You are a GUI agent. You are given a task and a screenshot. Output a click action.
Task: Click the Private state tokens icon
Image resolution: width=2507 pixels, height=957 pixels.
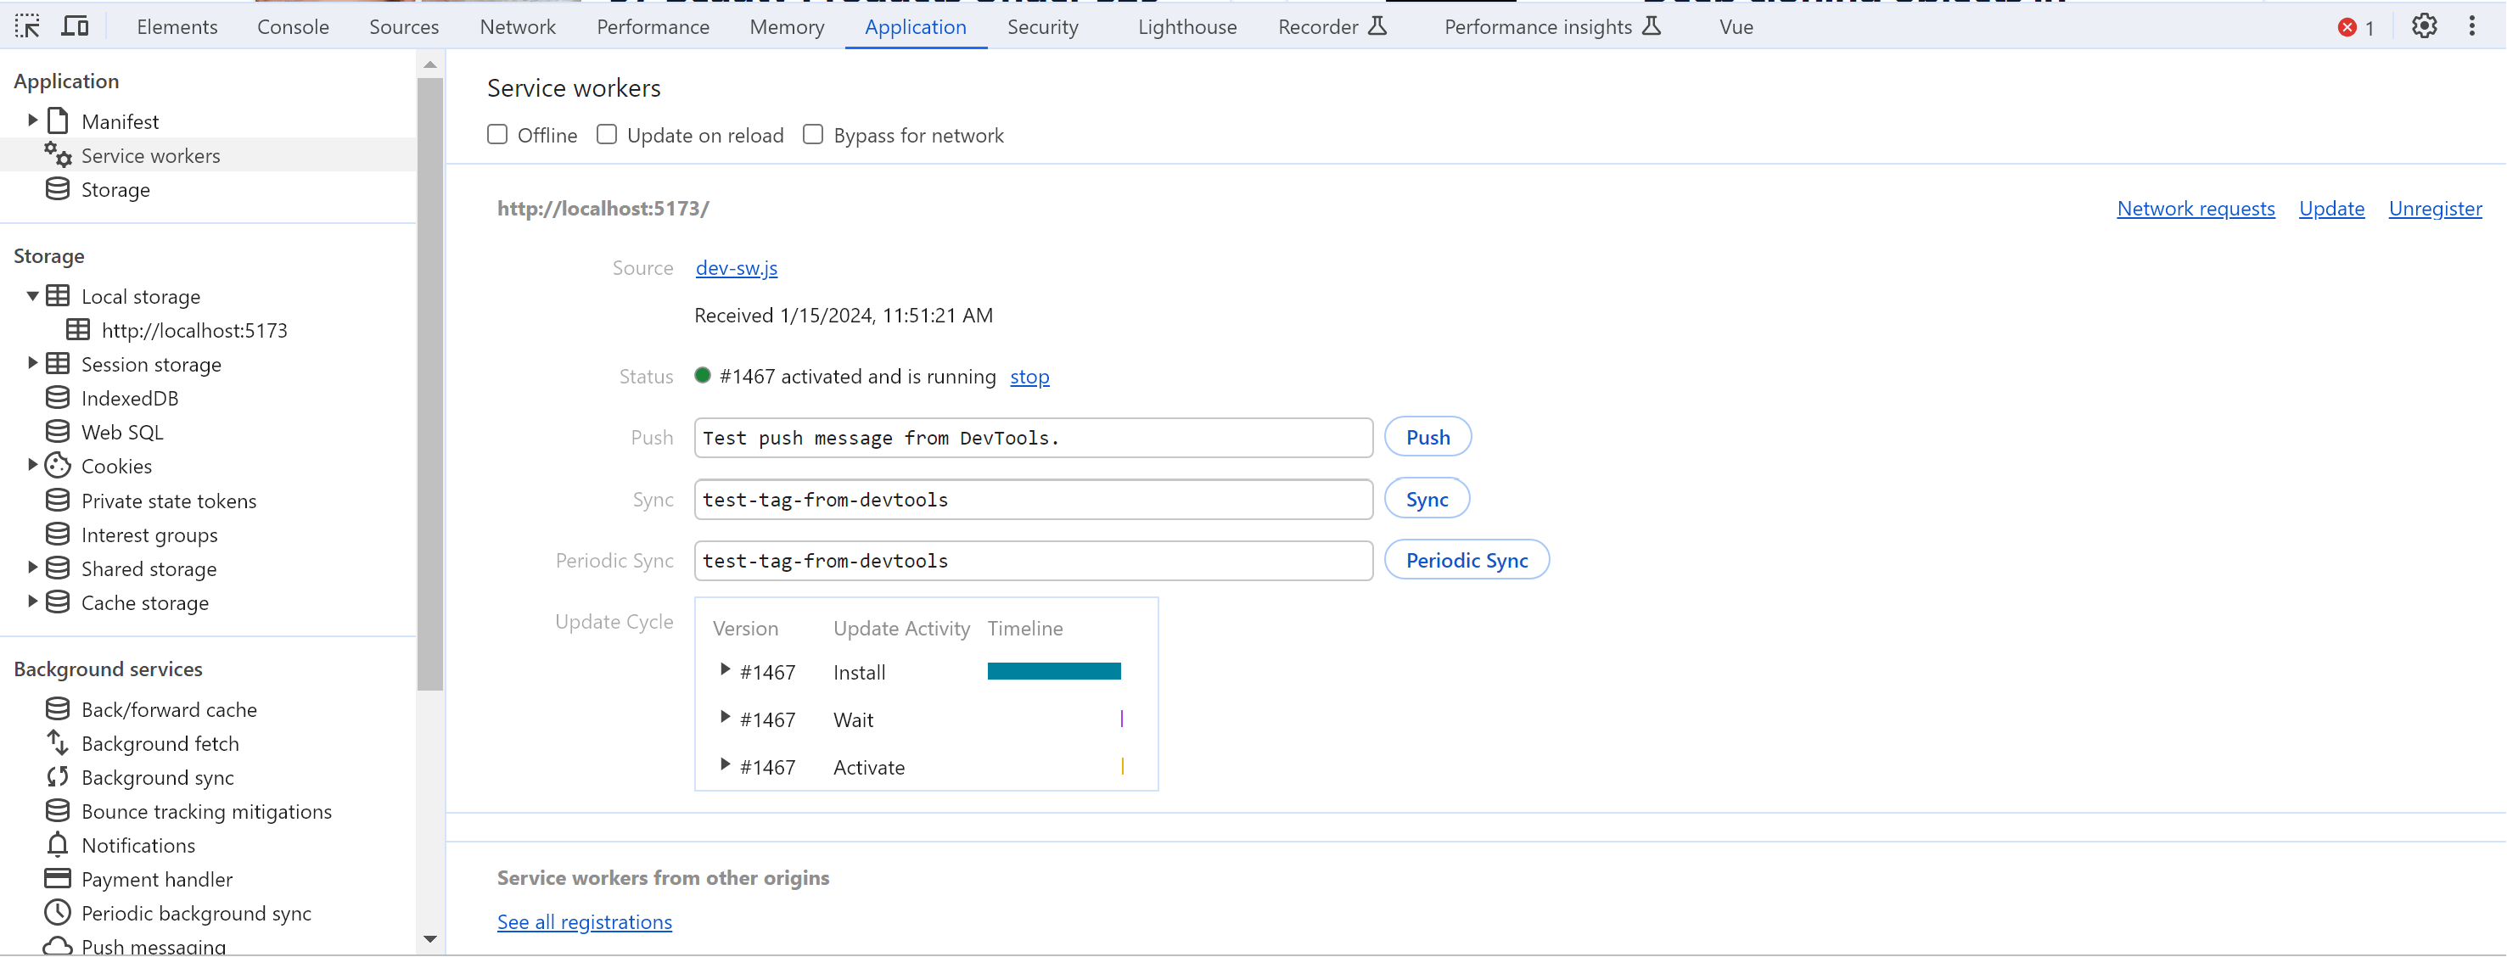tap(59, 500)
